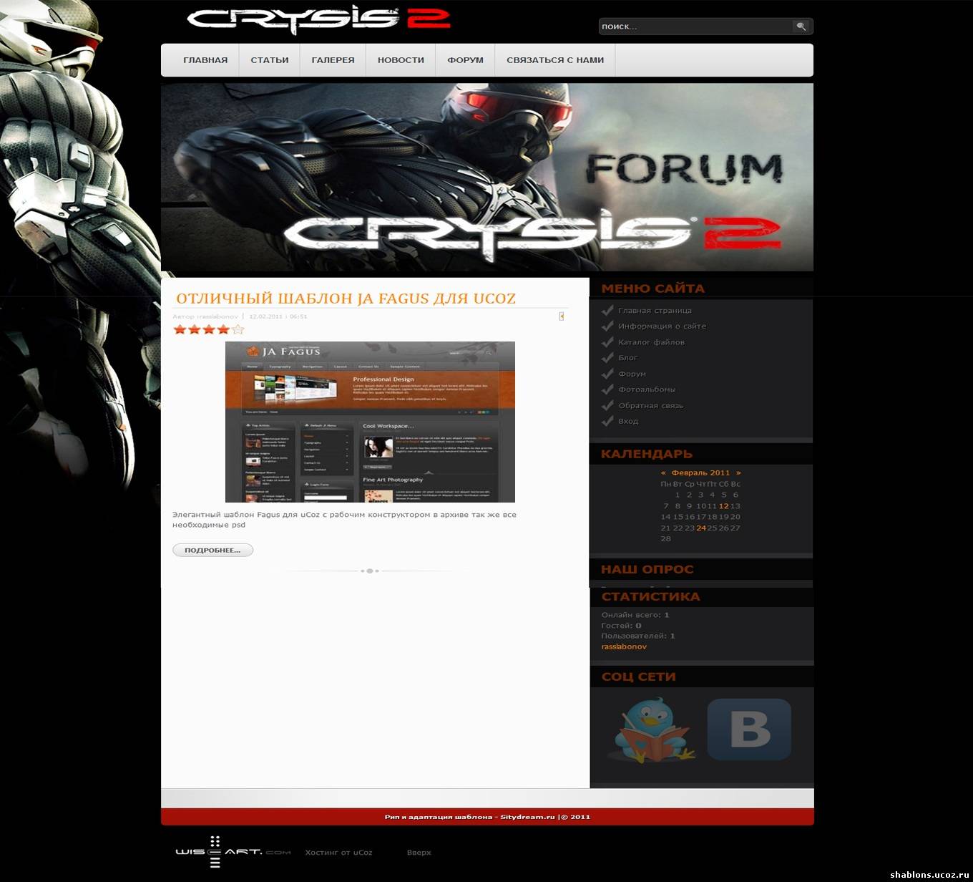Open the JA Fagus template thumbnail
Screen dimensions: 973x882
pyautogui.click(x=370, y=422)
